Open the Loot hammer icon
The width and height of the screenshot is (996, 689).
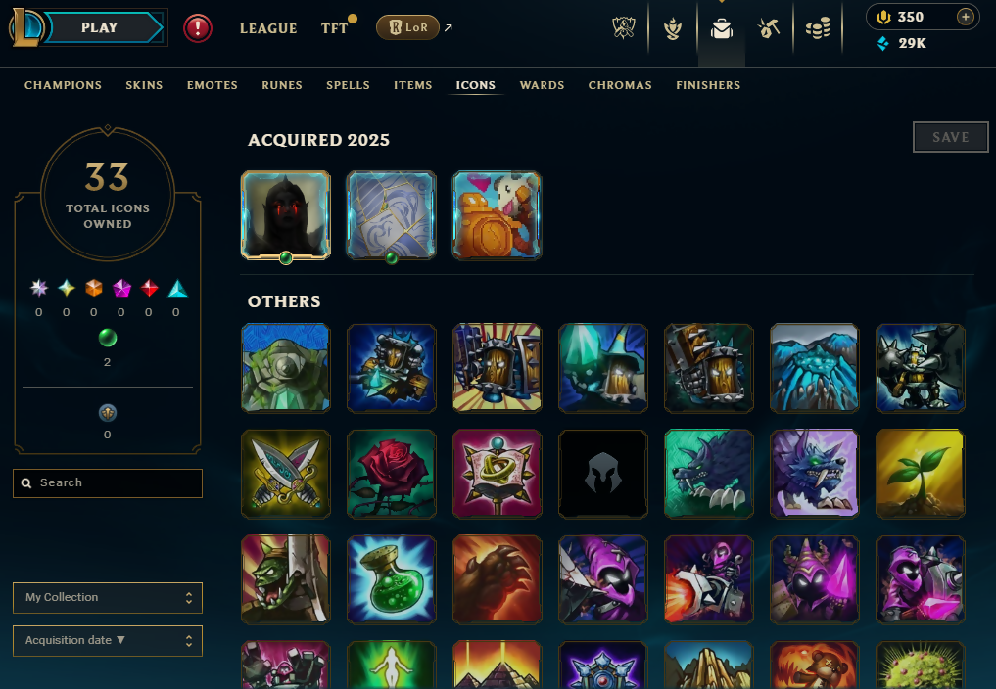tap(769, 28)
